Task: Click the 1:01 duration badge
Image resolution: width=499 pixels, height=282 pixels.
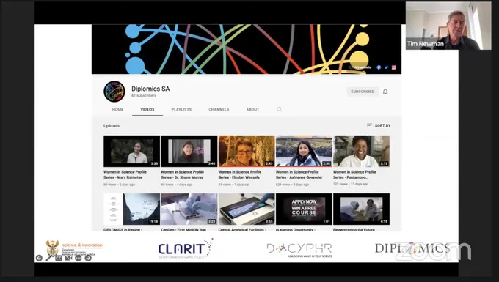Action: click(x=327, y=221)
